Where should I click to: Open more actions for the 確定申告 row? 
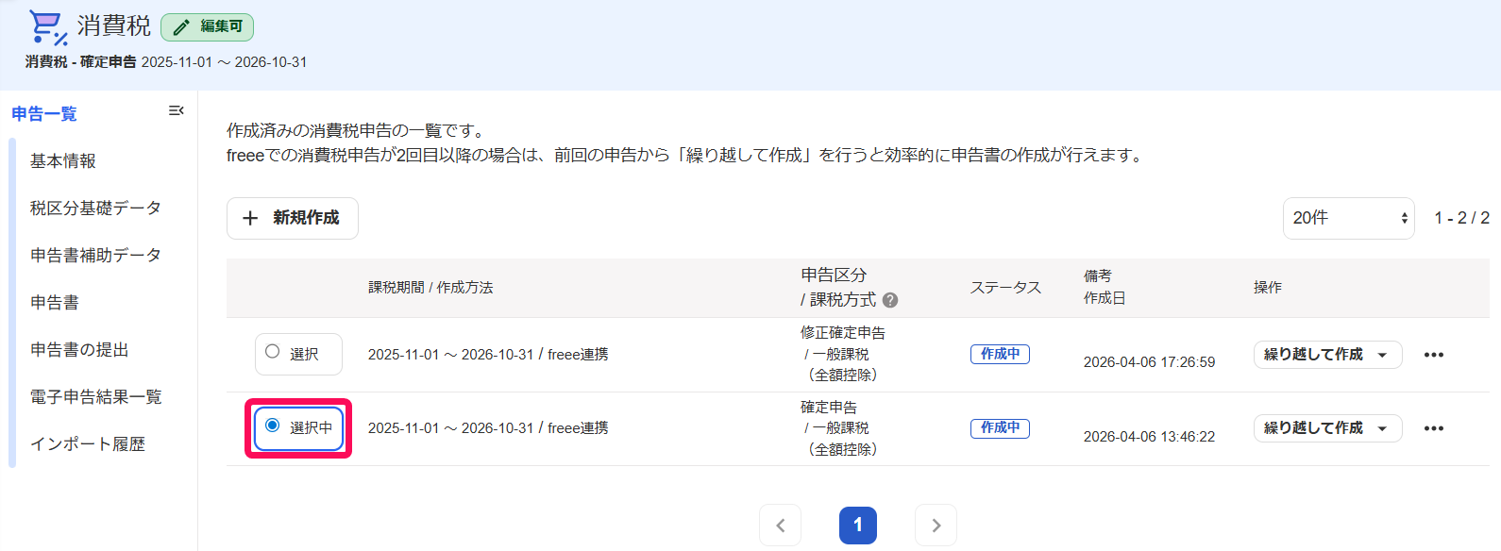[1434, 428]
